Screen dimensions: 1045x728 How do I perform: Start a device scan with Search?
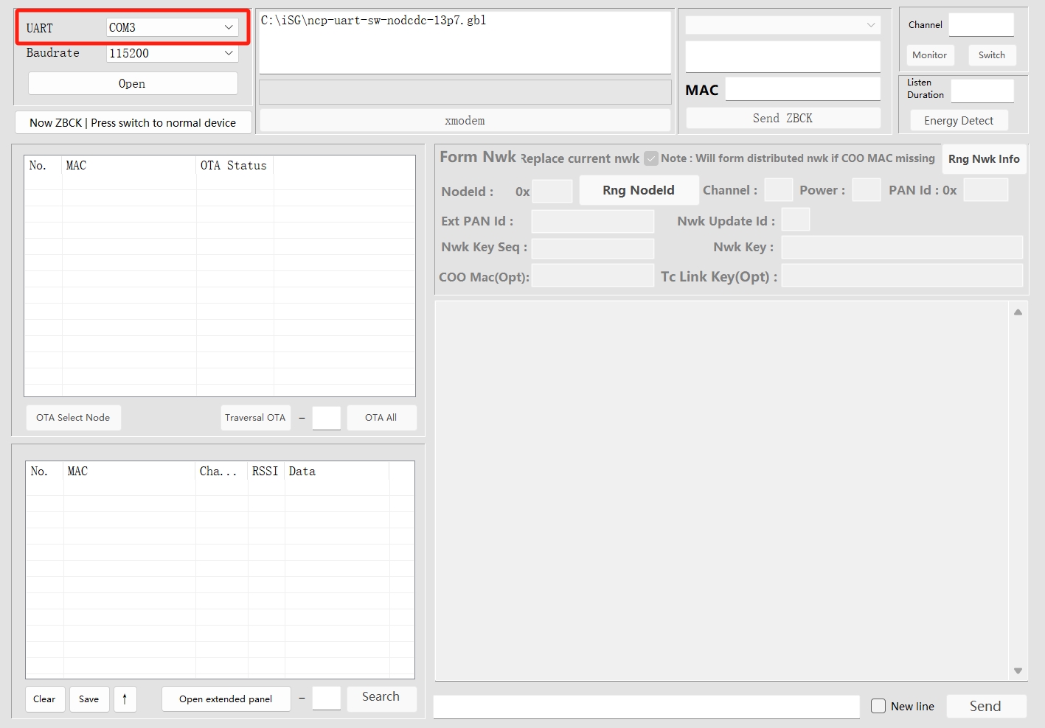pyautogui.click(x=381, y=697)
